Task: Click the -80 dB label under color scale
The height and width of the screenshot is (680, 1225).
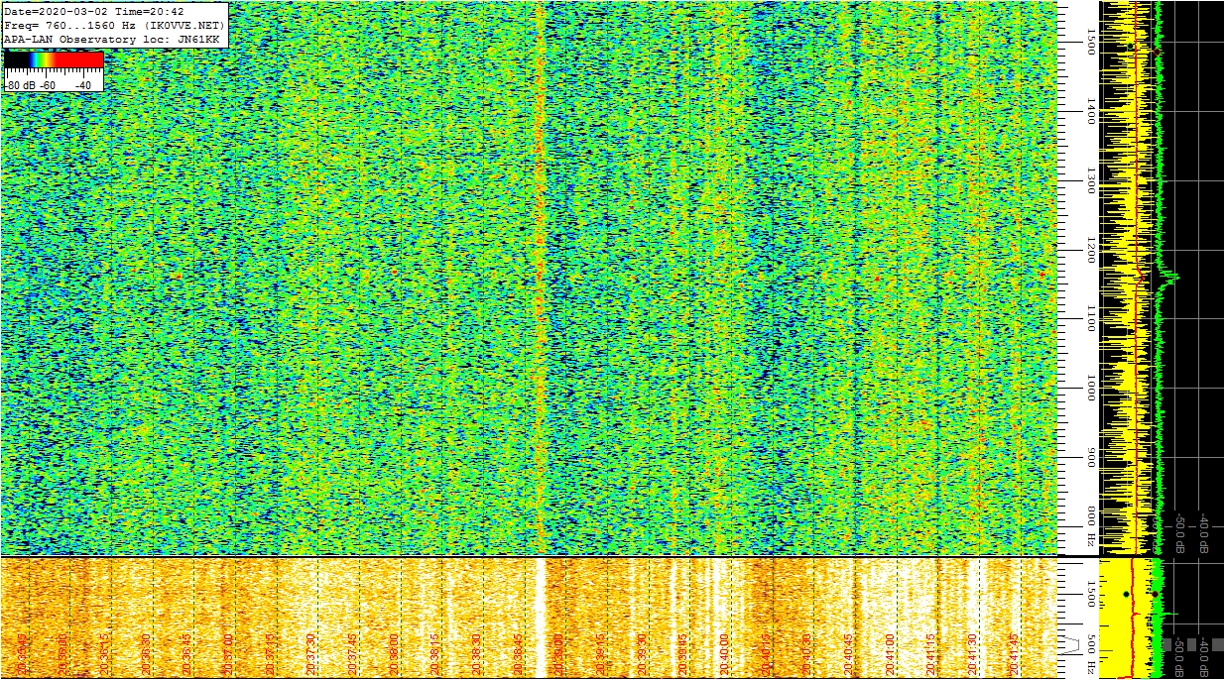Action: click(21, 85)
